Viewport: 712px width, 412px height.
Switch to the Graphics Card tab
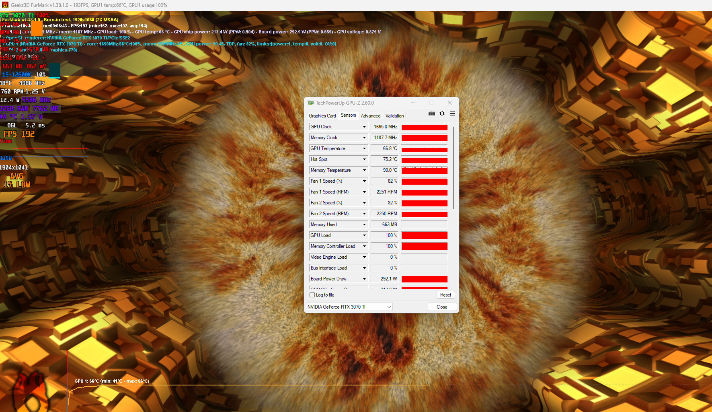tap(322, 116)
